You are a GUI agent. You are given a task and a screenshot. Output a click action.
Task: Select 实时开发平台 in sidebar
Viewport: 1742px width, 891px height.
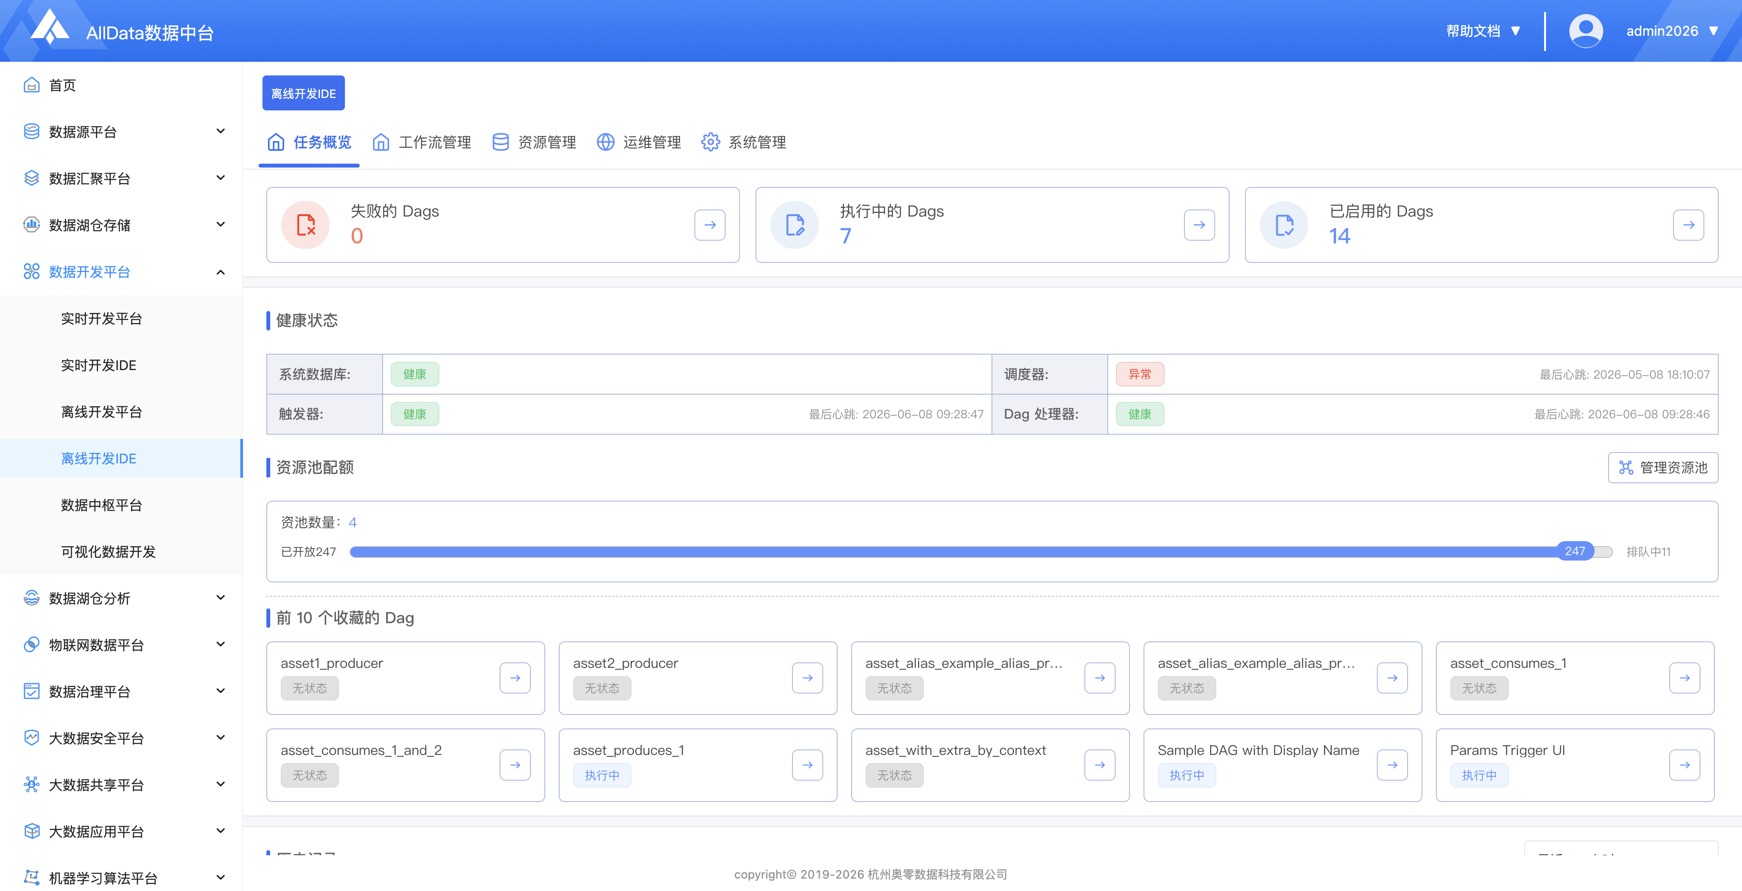pos(121,318)
